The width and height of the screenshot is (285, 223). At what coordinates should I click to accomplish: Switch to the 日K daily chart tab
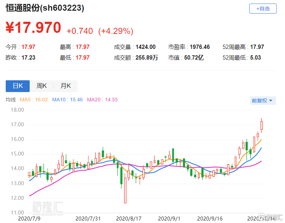coord(18,86)
